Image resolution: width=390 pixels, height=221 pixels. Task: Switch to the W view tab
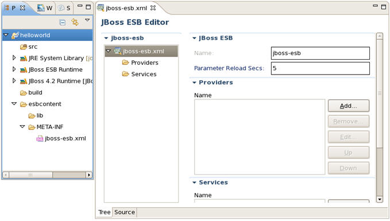point(45,8)
